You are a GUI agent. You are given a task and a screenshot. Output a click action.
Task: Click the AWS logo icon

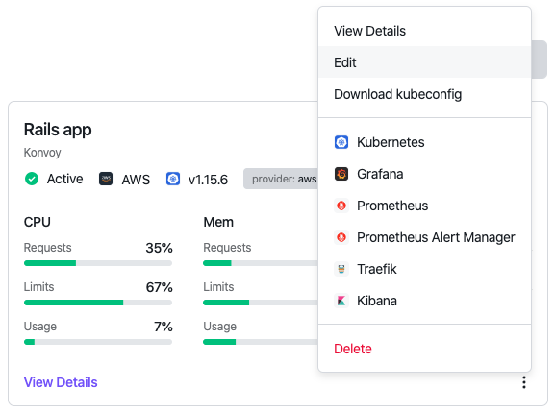click(x=106, y=179)
